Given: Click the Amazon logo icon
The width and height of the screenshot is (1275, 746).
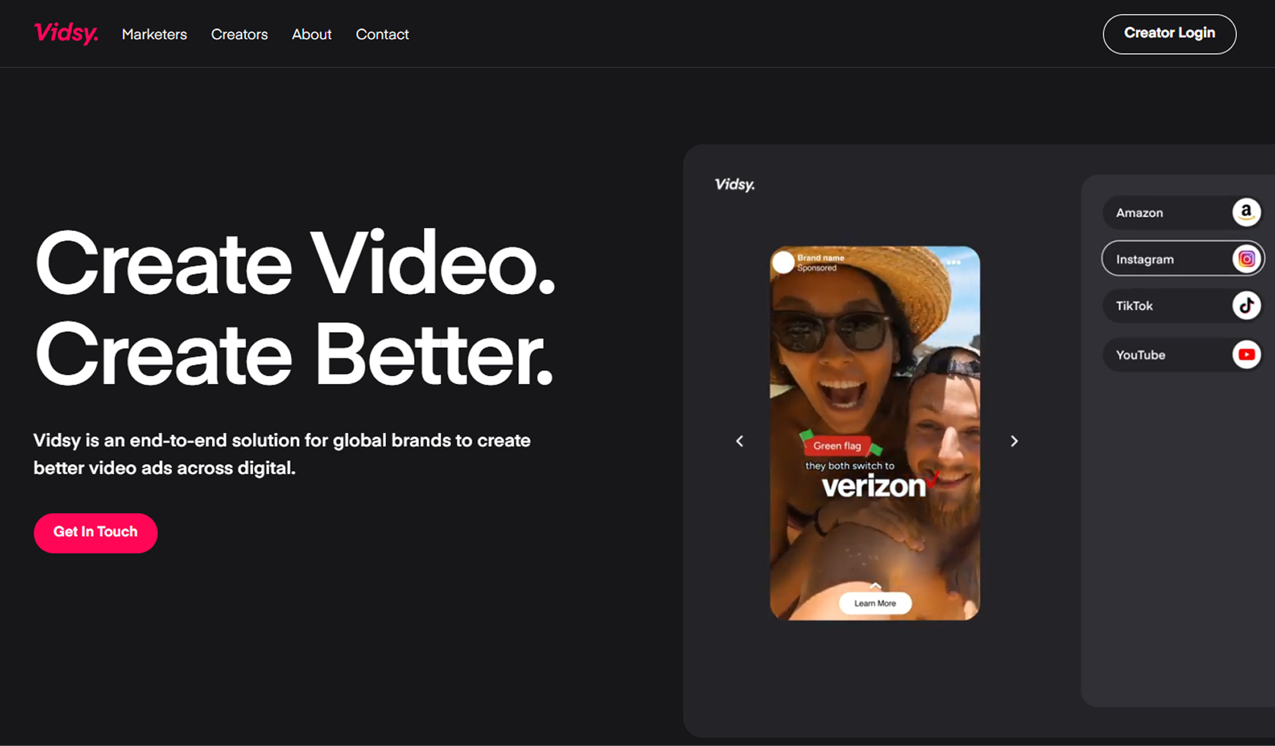Looking at the screenshot, I should point(1246,212).
